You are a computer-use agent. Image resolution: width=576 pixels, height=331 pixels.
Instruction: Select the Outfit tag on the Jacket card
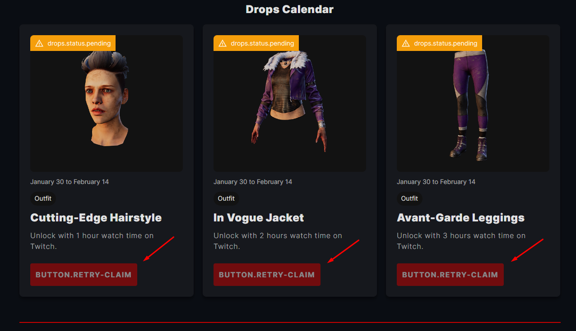tap(226, 198)
